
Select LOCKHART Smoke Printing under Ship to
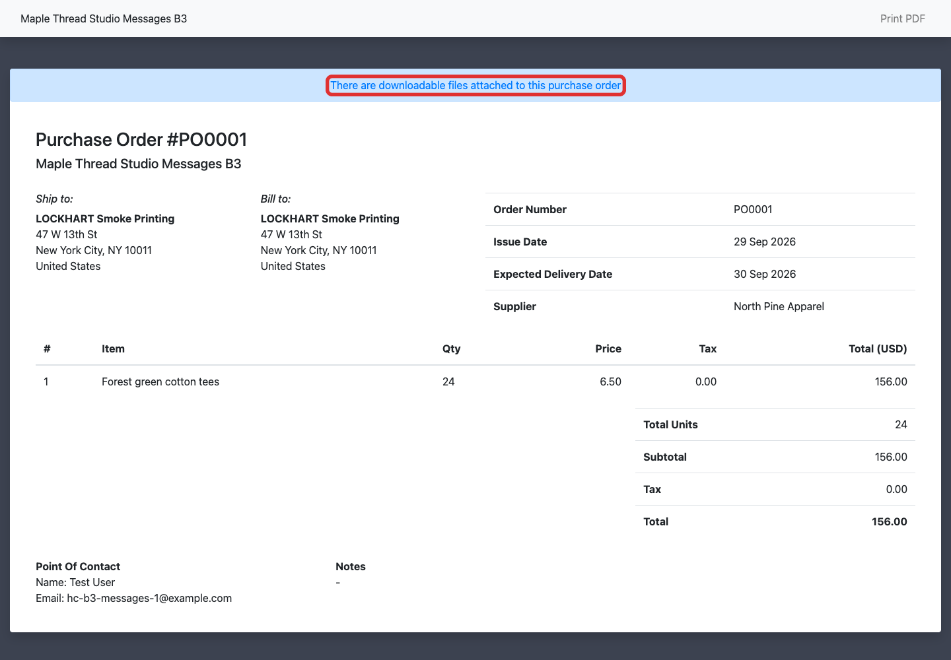pos(105,218)
